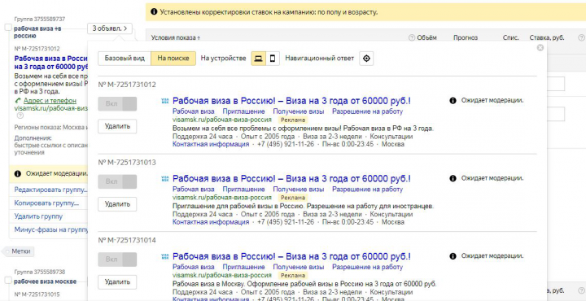Open Получение визы sitelink in first ad

click(x=299, y=111)
